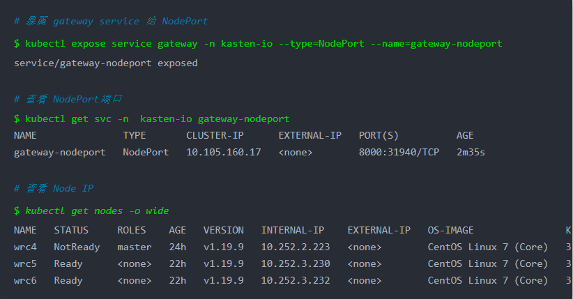Click the OS-IMAGE column header
Screen dimensions: 573x299
pos(450,230)
